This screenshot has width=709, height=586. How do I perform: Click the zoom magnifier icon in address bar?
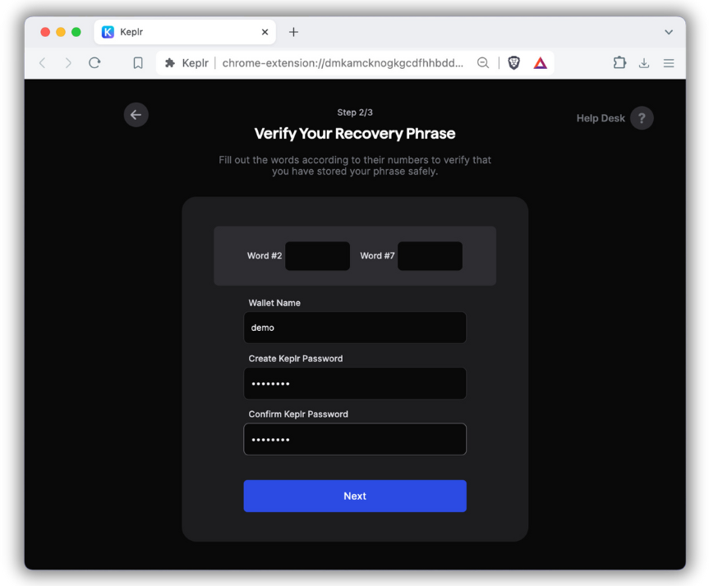[483, 62]
